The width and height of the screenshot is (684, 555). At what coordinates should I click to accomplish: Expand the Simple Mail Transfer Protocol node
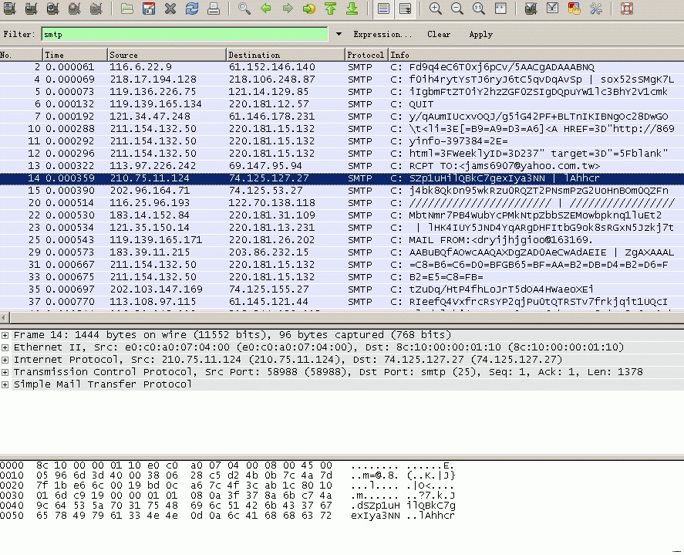point(6,384)
